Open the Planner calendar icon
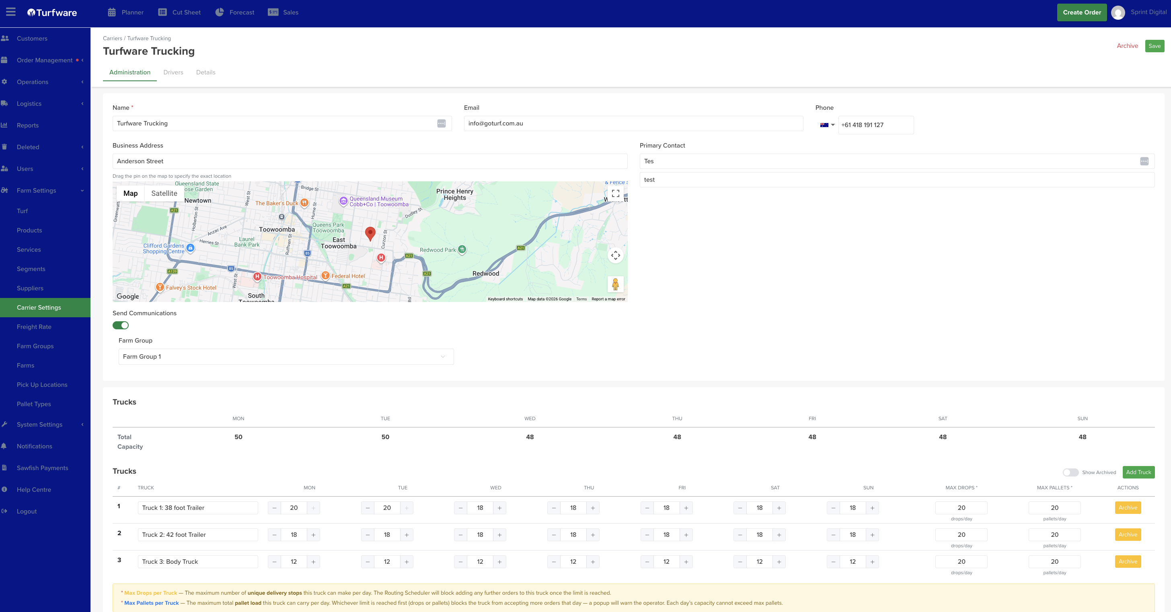 [112, 12]
